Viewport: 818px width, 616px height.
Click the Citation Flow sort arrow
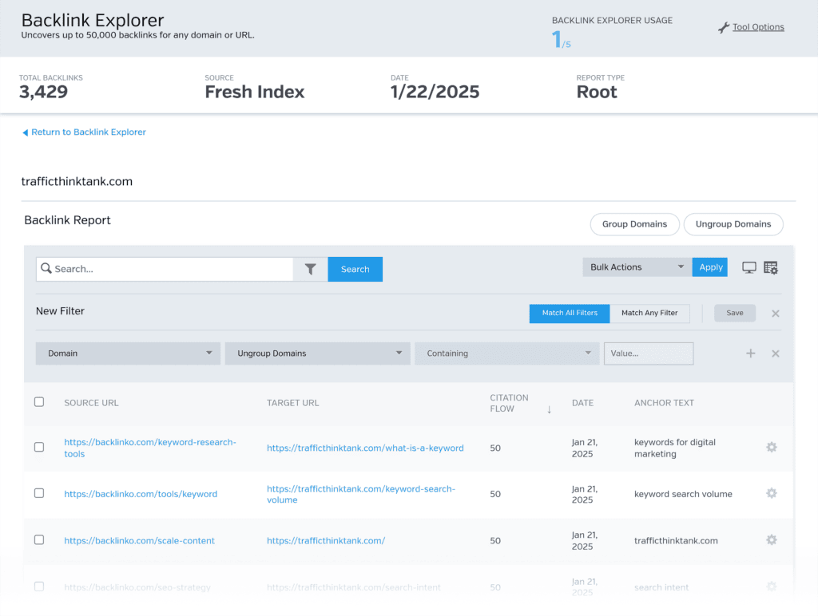click(x=549, y=409)
